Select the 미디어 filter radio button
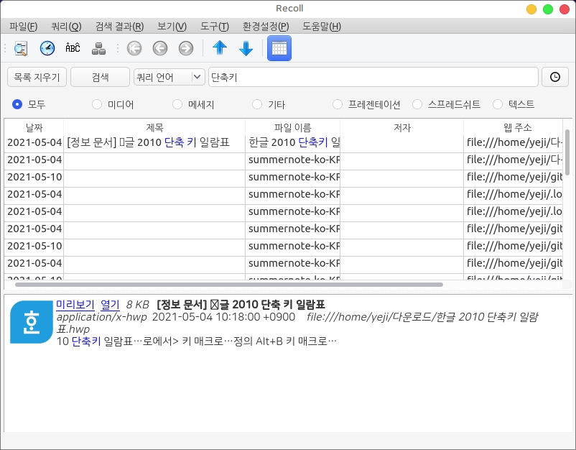 click(x=98, y=104)
